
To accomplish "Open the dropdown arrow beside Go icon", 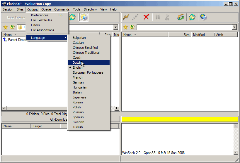I will pyautogui.click(x=174, y=17).
